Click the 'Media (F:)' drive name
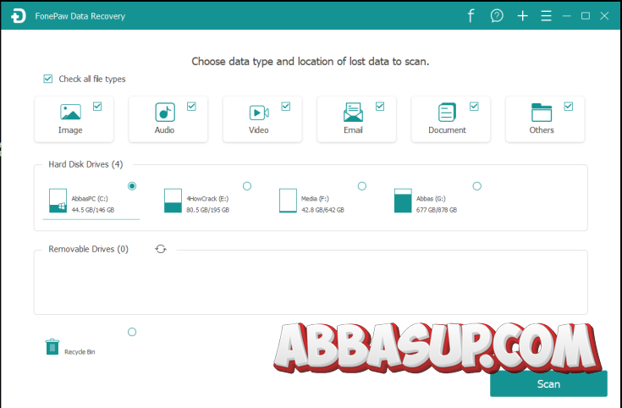622x408 pixels. [x=315, y=198]
